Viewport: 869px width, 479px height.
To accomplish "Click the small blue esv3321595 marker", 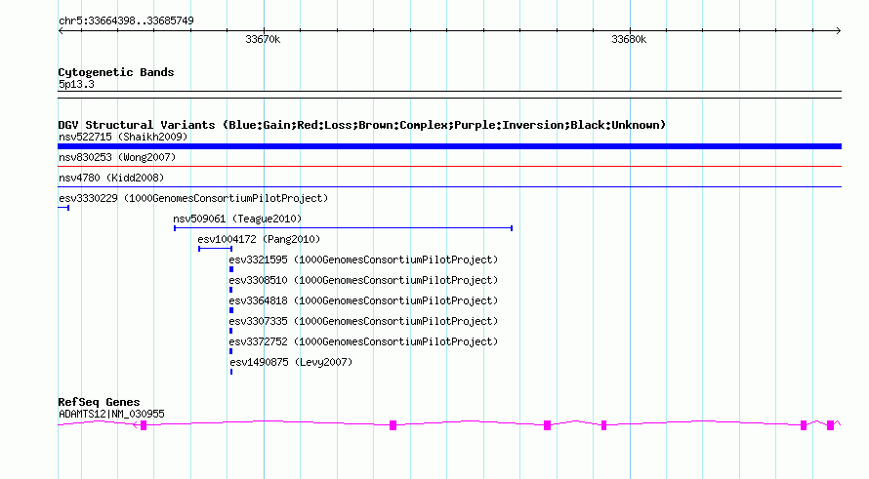I will point(231,269).
